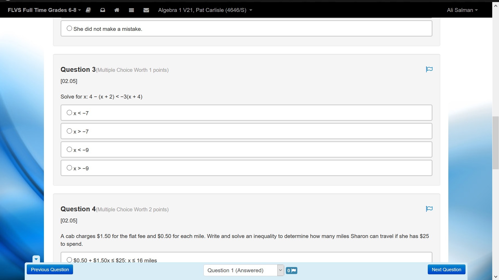Open the lessons list icon

[x=131, y=10]
